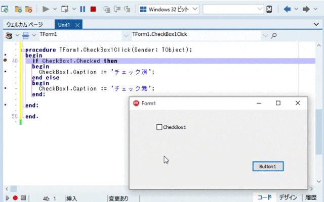Open dropdown beside the blue section icon
The width and height of the screenshot is (324, 202).
pos(34,35)
